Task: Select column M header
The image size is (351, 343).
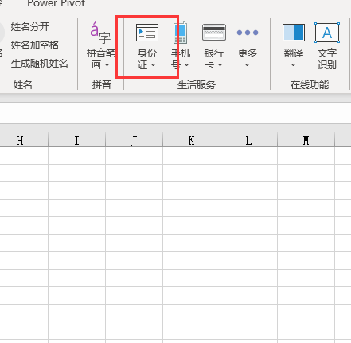Action: coord(306,140)
